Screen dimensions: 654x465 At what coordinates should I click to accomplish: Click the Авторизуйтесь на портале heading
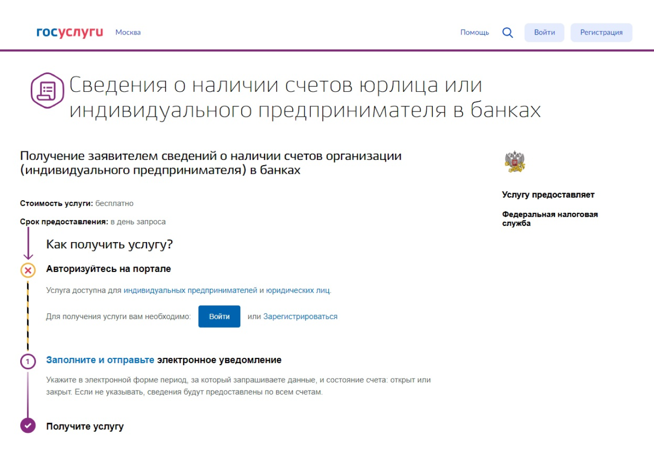point(108,269)
